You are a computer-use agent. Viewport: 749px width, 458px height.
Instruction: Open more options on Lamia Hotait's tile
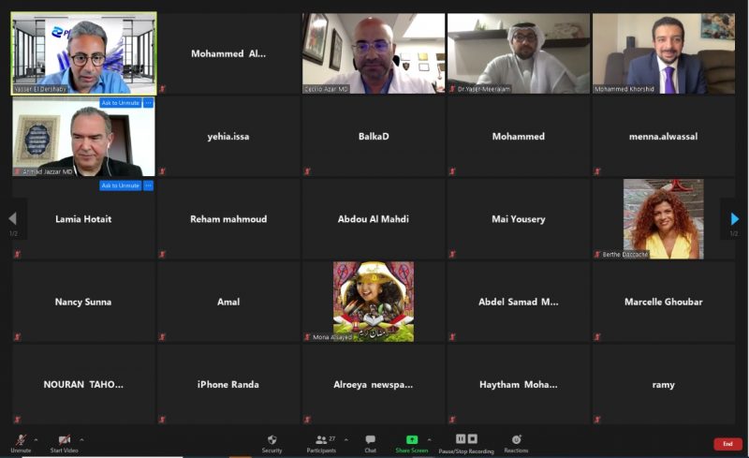(x=148, y=185)
